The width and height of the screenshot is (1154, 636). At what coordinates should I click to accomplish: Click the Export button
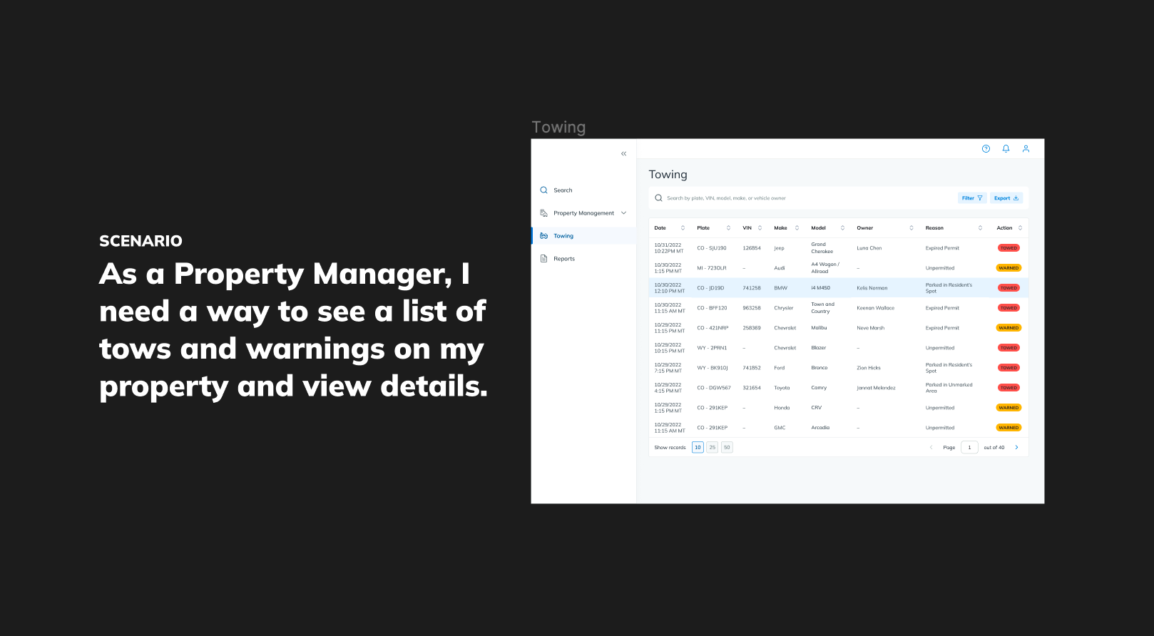pos(1006,198)
